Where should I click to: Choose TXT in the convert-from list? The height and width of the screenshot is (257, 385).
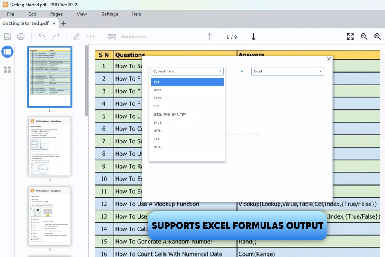tap(187, 139)
